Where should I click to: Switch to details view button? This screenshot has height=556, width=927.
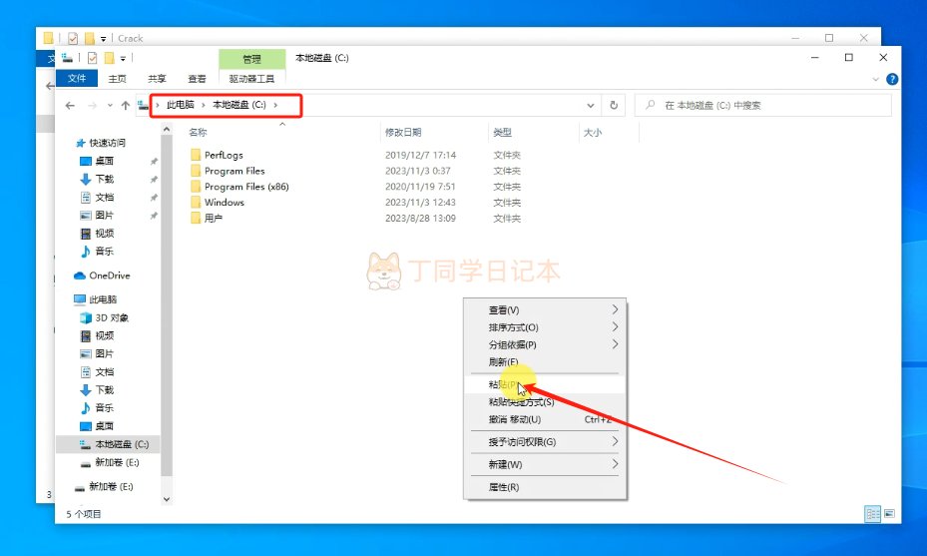click(x=872, y=513)
